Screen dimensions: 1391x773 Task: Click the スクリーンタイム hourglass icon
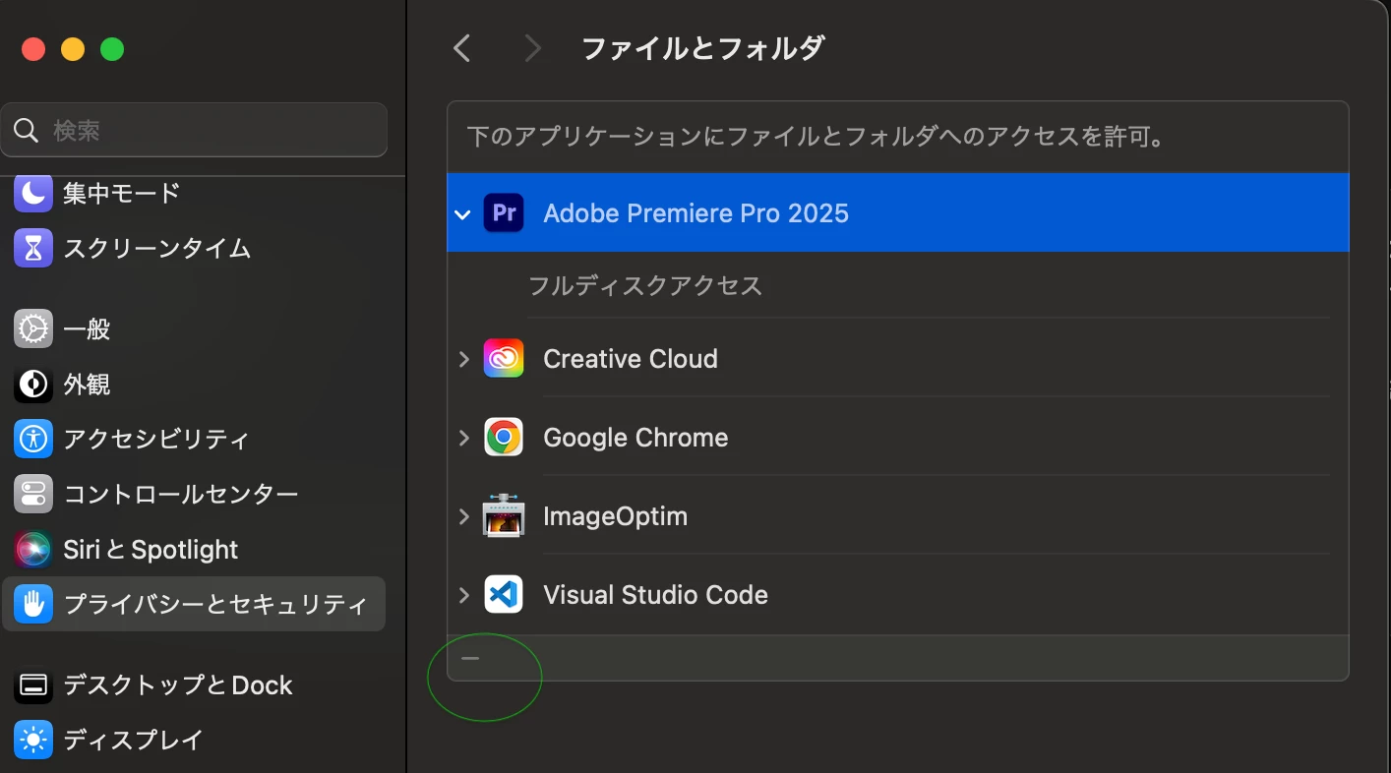click(x=33, y=249)
